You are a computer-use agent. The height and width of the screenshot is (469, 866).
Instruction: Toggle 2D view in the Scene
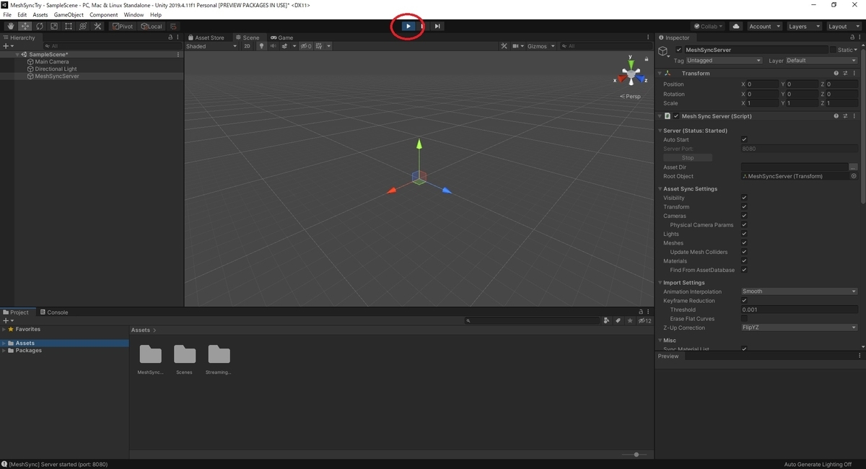tap(247, 46)
